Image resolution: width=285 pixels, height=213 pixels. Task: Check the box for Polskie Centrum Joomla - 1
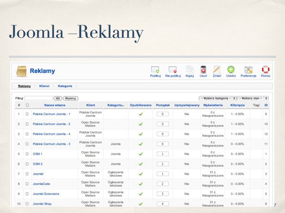point(27,114)
